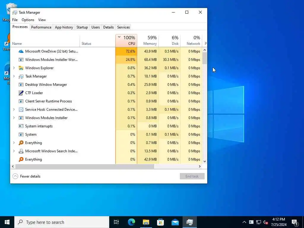This screenshot has width=304, height=228.
Task: Click the Desktop Window Manager icon
Action: coord(21,85)
